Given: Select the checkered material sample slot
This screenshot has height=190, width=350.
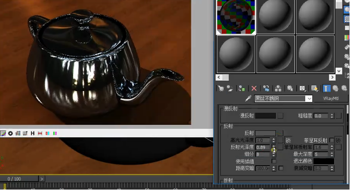Looking at the screenshot, I should pos(236,17).
